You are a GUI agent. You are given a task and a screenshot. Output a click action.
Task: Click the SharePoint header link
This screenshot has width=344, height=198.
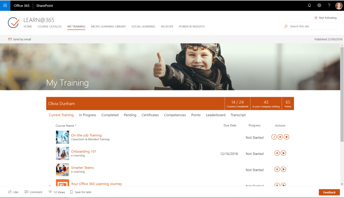coord(44,5)
